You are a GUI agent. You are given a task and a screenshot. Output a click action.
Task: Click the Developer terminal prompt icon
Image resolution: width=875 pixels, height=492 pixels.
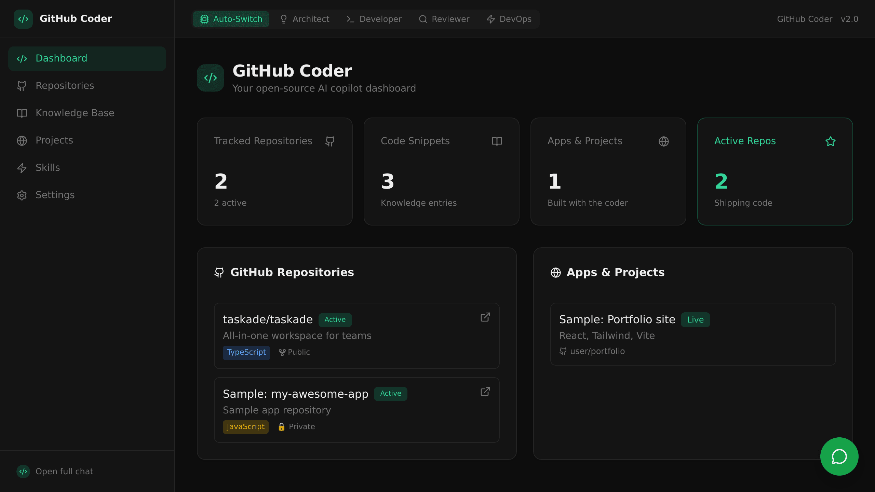[x=350, y=19]
